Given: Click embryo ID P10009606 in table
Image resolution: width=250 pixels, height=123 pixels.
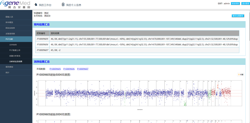Looking at the screenshot, I should [42, 45].
